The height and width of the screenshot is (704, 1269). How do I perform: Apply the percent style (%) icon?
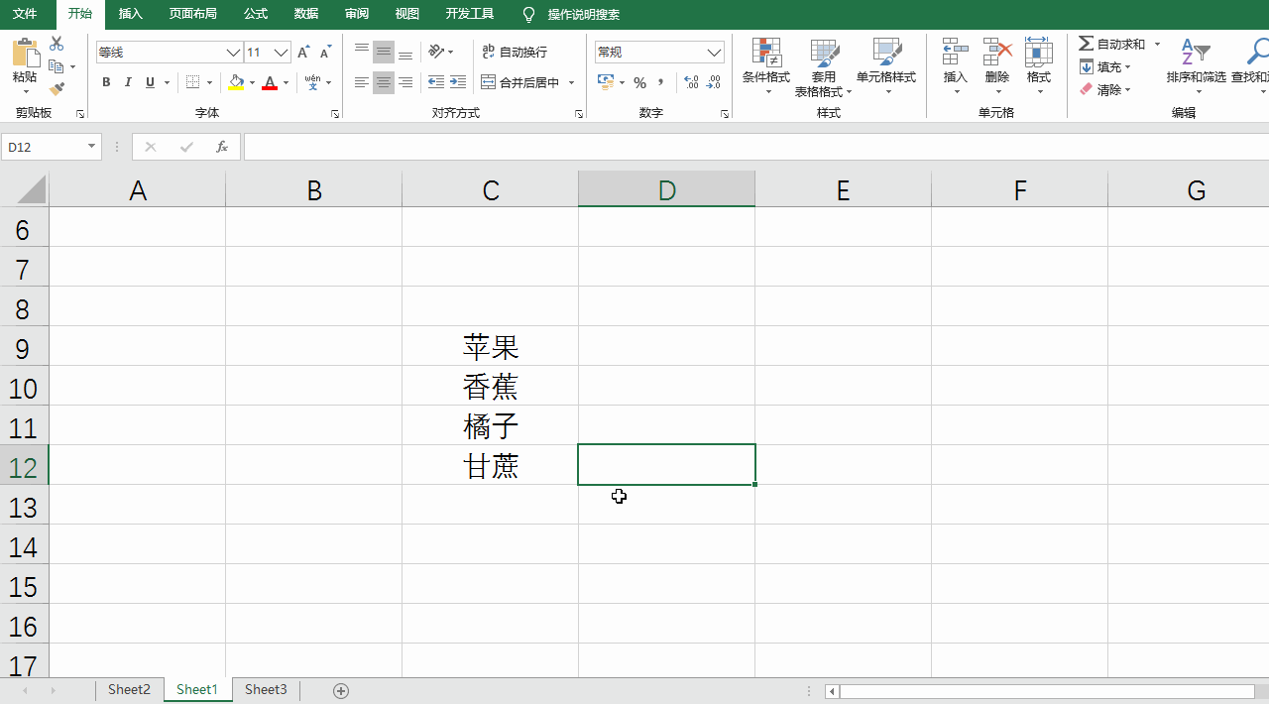click(x=640, y=82)
